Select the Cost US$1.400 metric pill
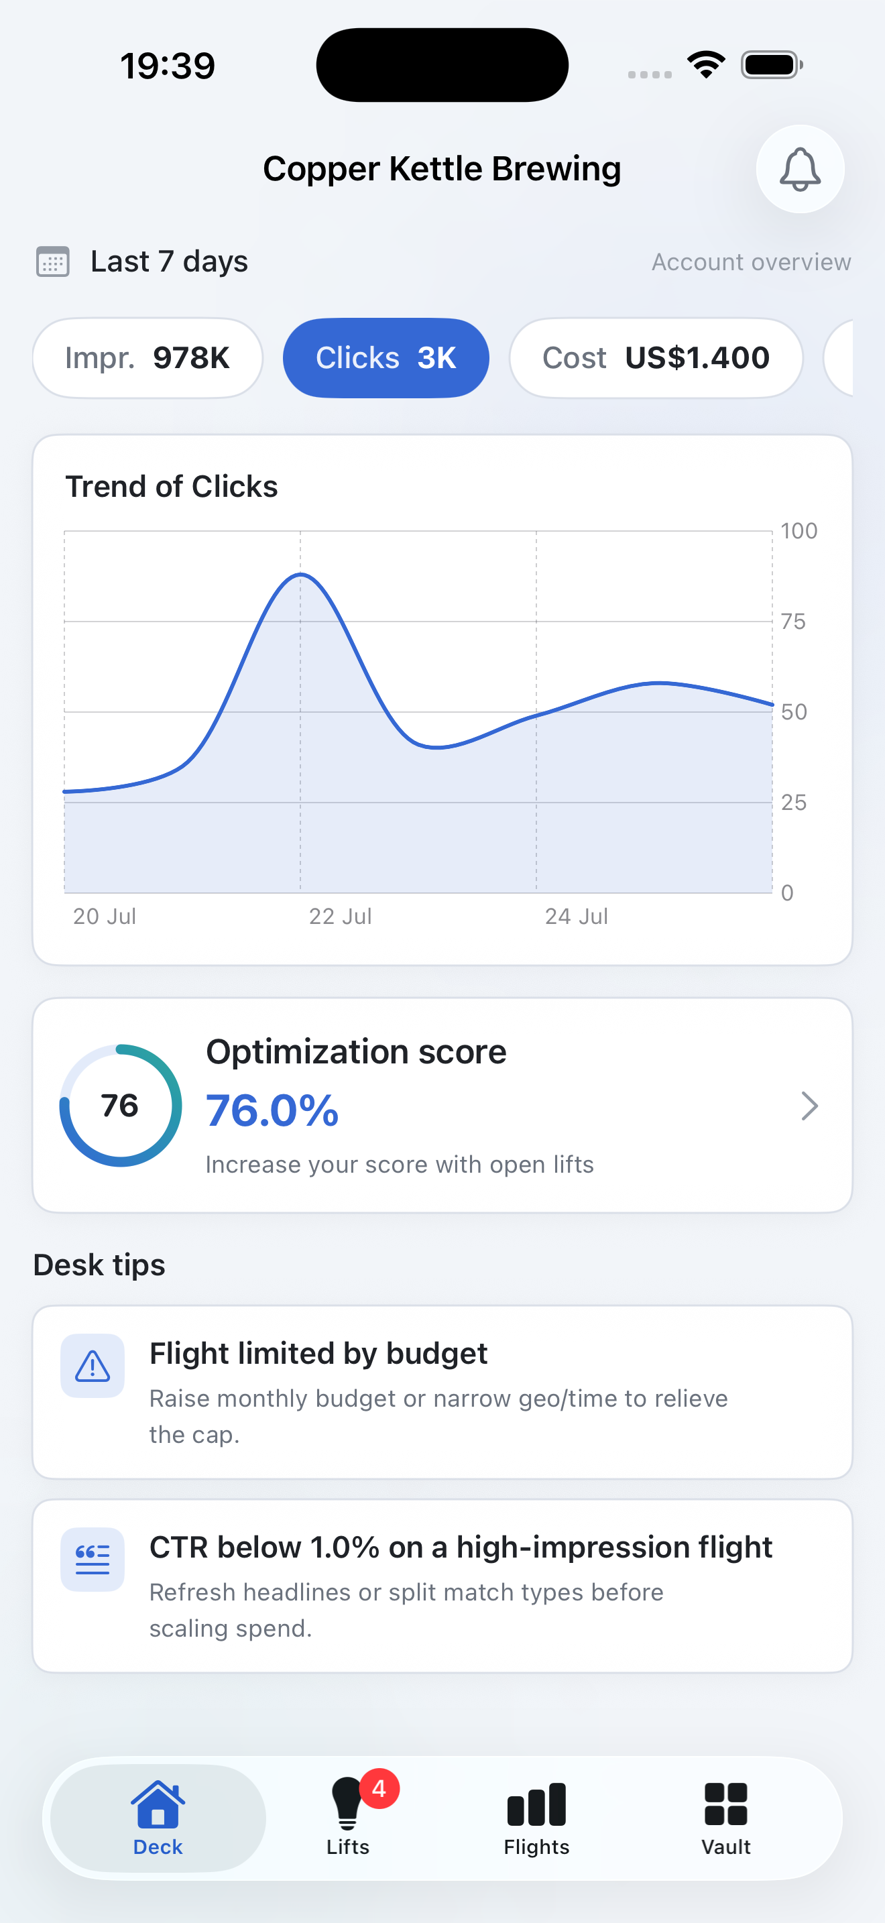 656,358
